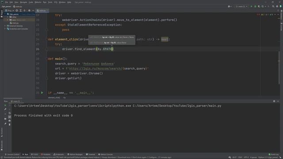Open the Version Control tool window
The image size is (283, 159).
click(12, 155)
